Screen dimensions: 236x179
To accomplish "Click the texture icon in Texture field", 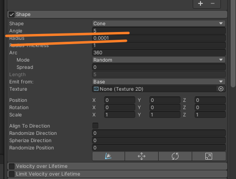I will pyautogui.click(x=96, y=89).
